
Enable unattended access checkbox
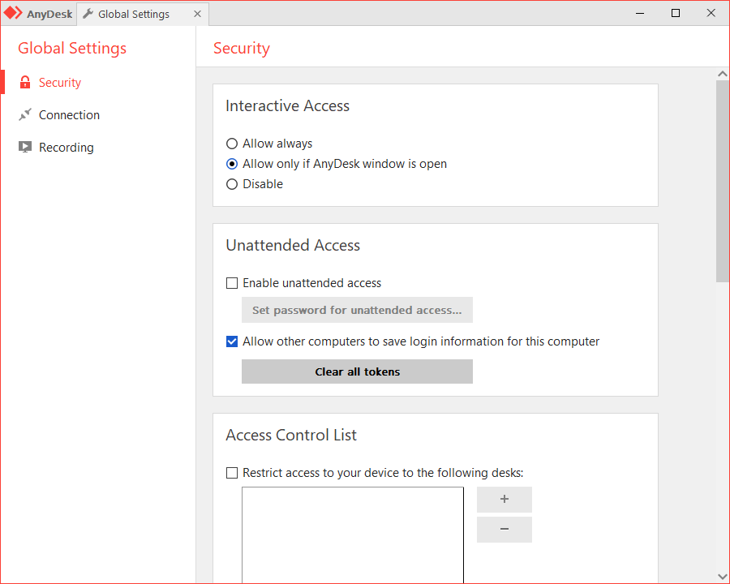coord(232,283)
